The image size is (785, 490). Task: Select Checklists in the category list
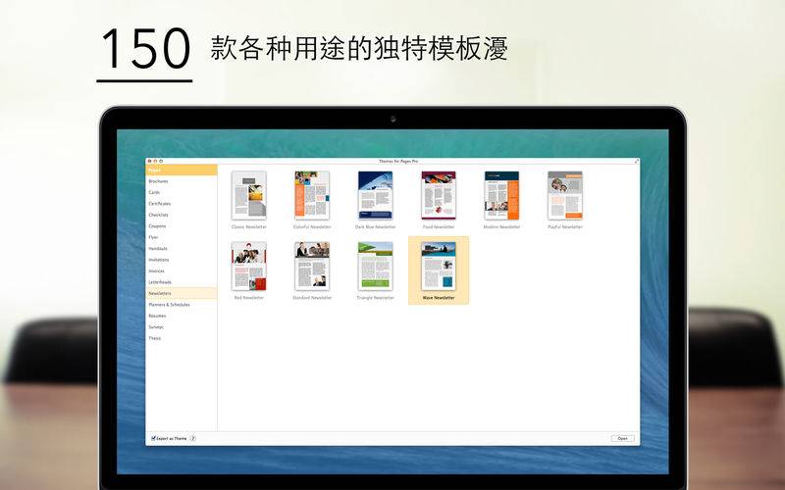coord(182,215)
